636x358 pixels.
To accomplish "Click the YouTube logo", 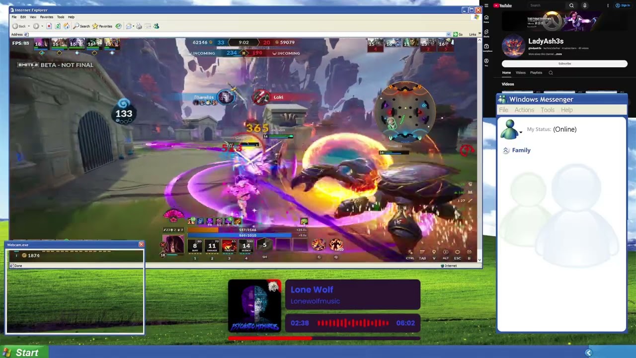I will (x=502, y=5).
